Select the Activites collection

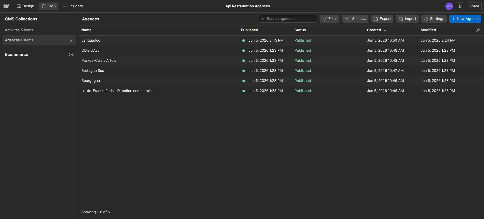point(39,30)
